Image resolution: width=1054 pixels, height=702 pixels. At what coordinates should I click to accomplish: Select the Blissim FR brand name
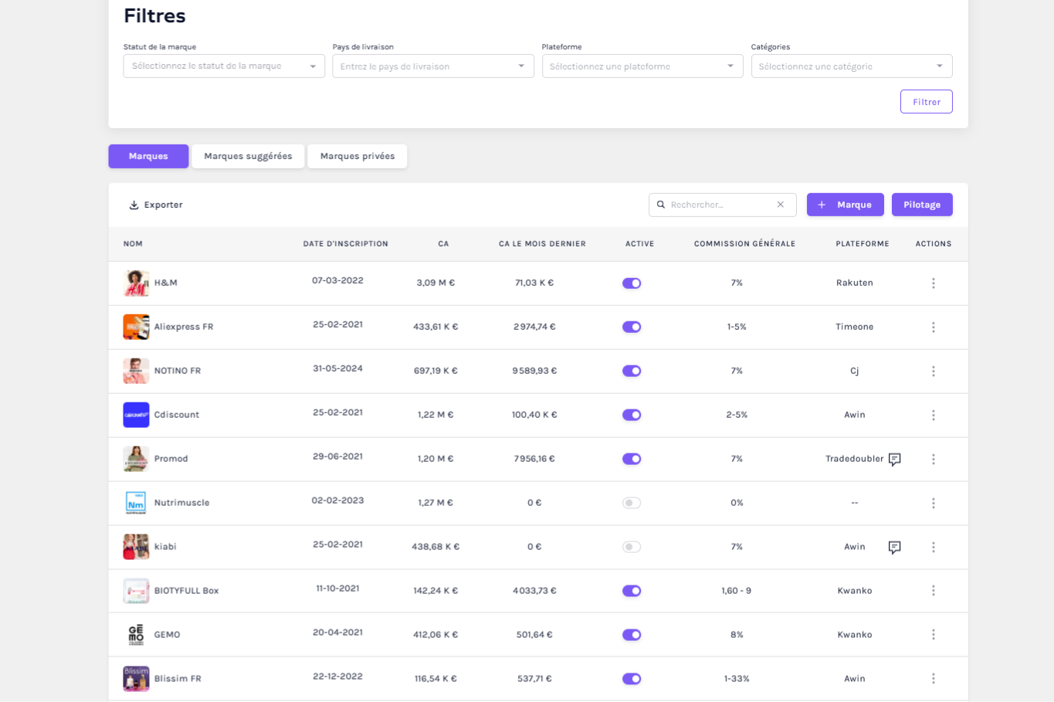point(178,679)
